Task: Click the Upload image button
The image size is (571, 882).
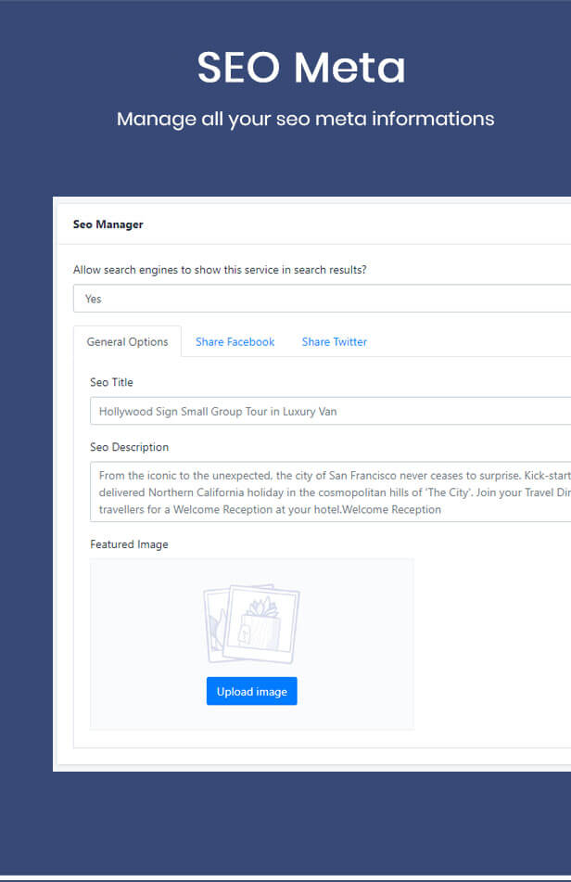Action: point(252,691)
